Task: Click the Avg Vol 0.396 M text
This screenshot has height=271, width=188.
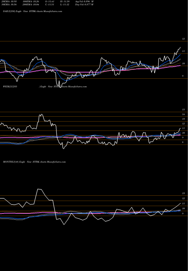Action: 84,2
